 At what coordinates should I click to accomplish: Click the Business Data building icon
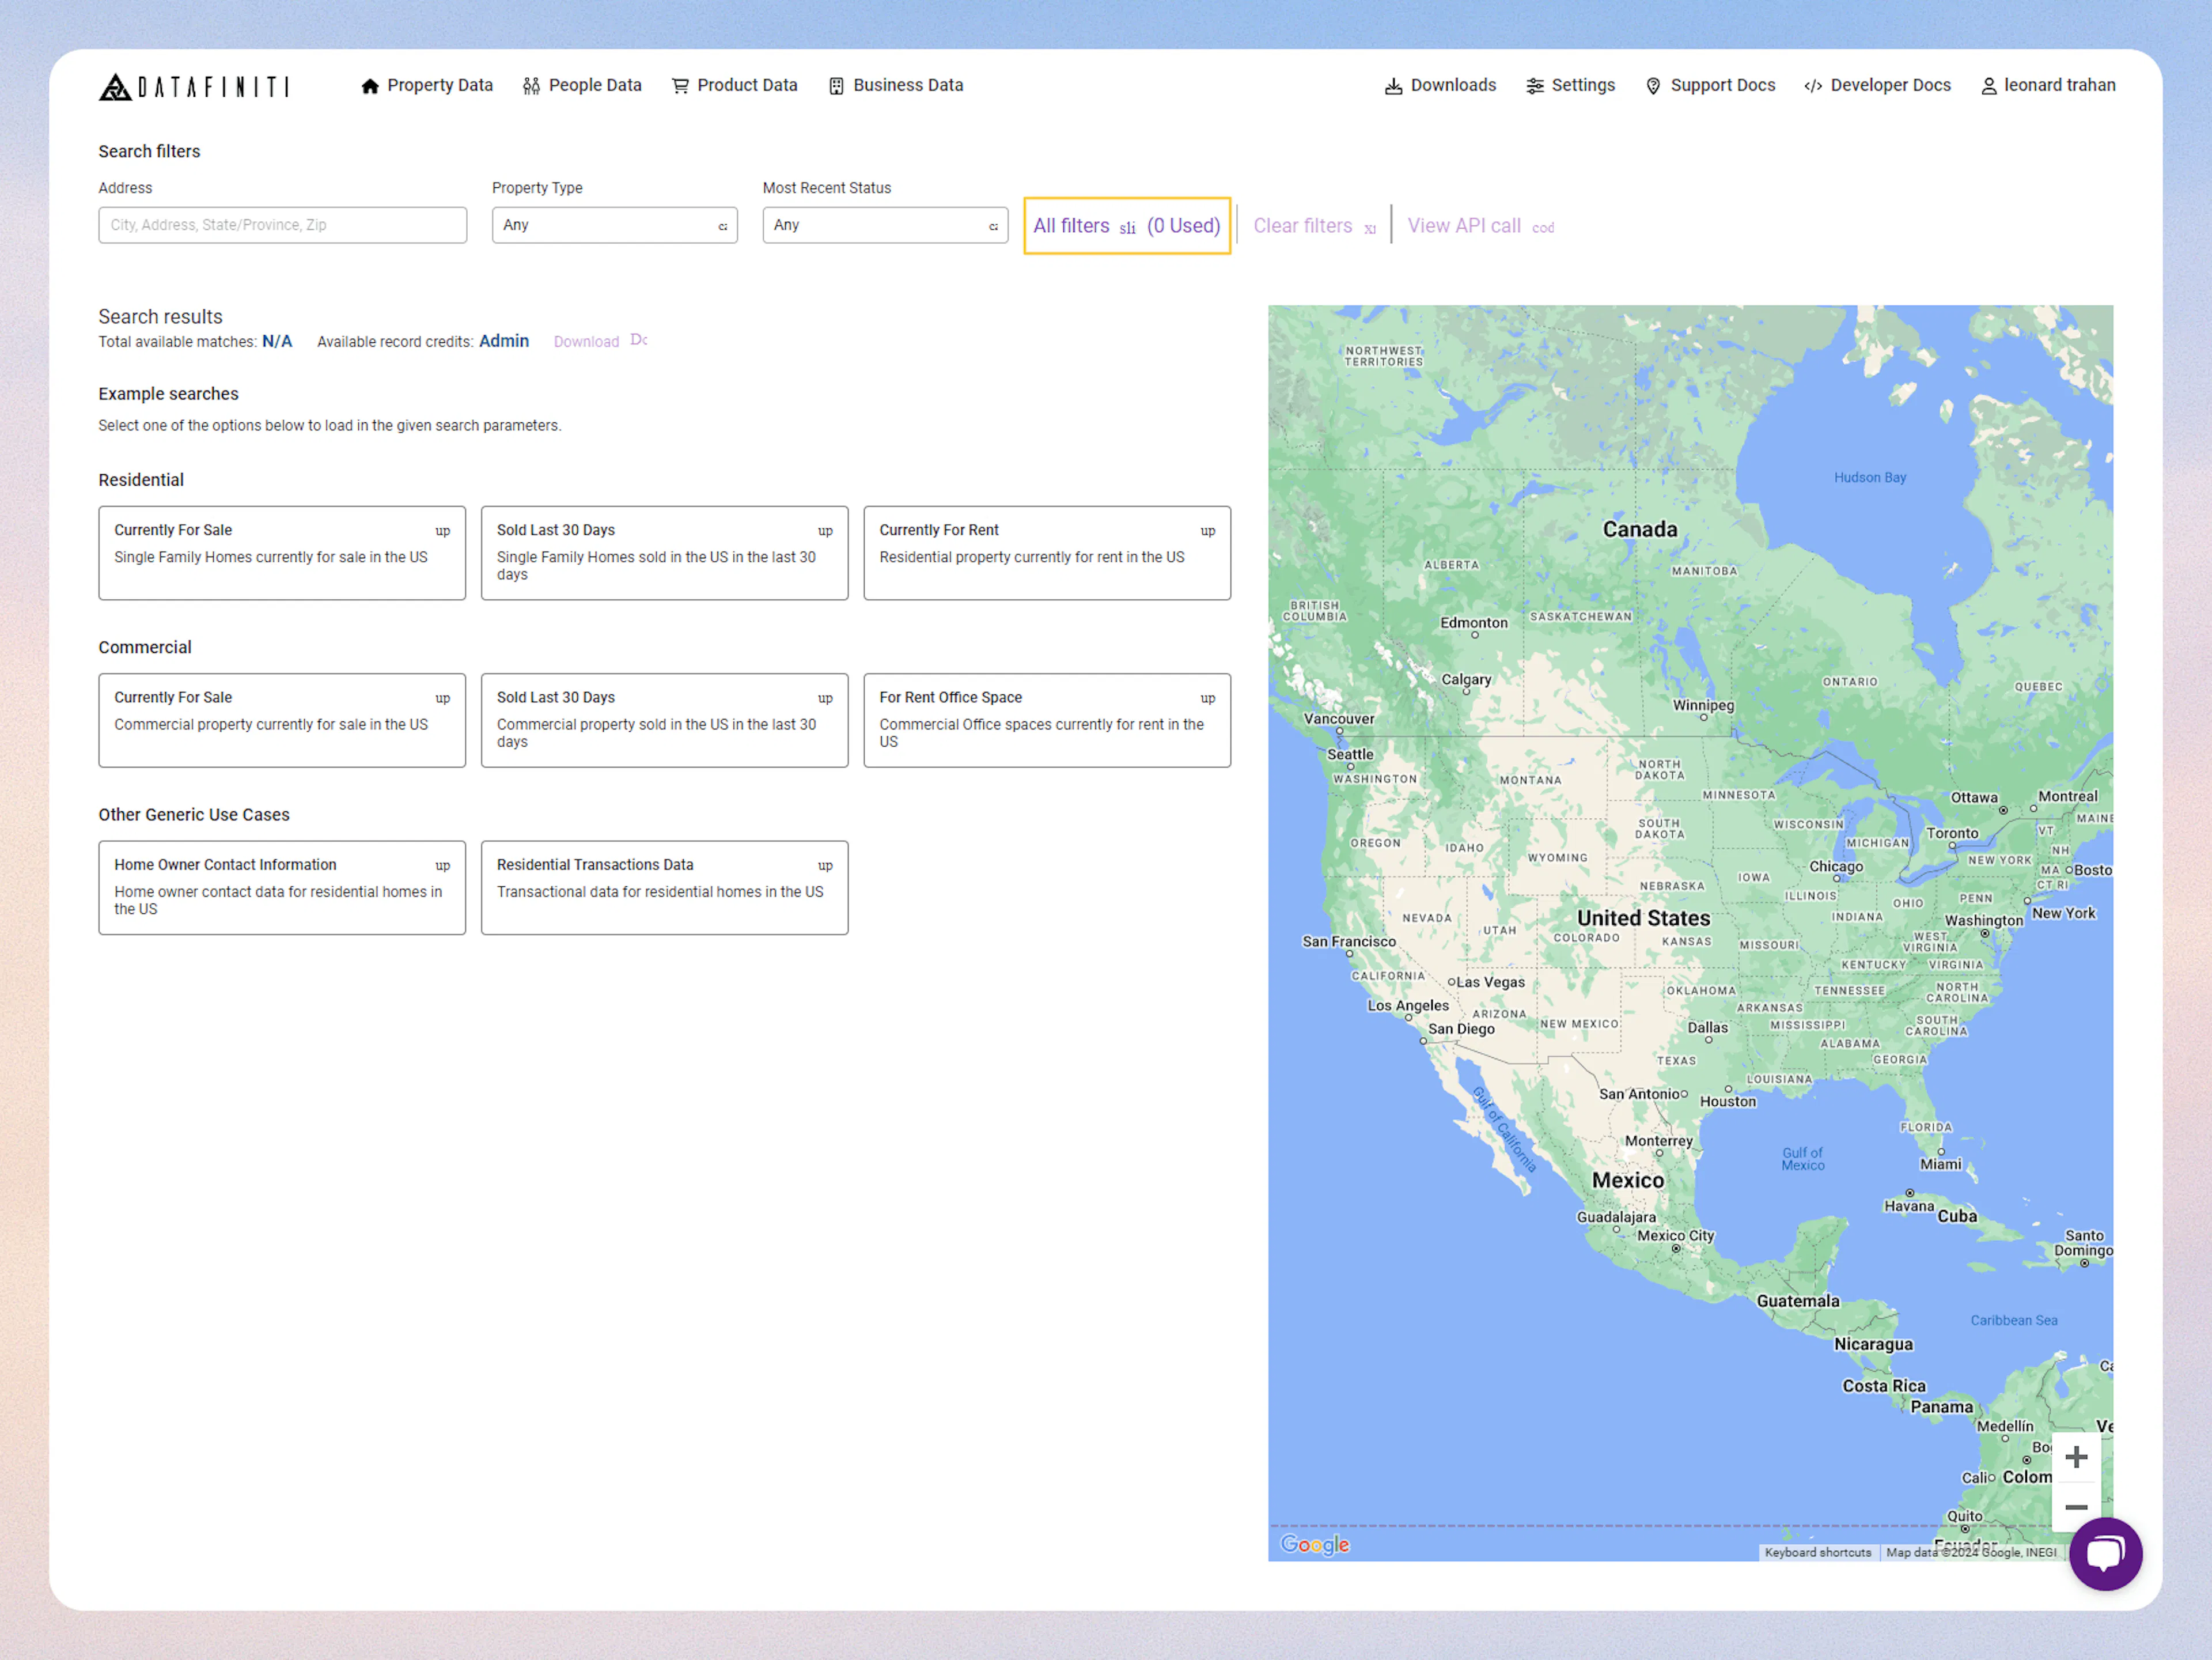click(836, 85)
